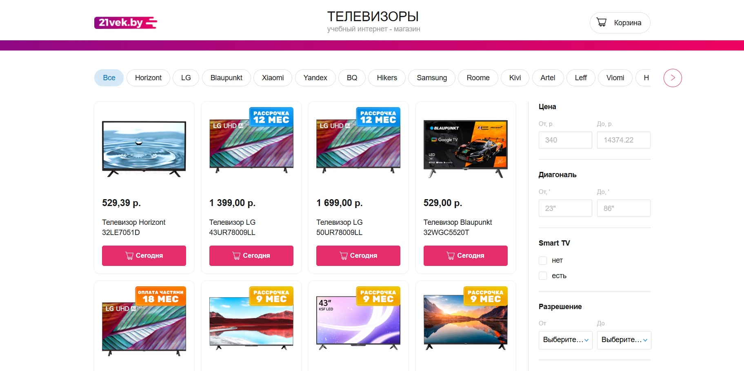Screen dimensions: 744x371
Task: Check the Smart TV 'нет' checkbox
Action: pyautogui.click(x=543, y=261)
